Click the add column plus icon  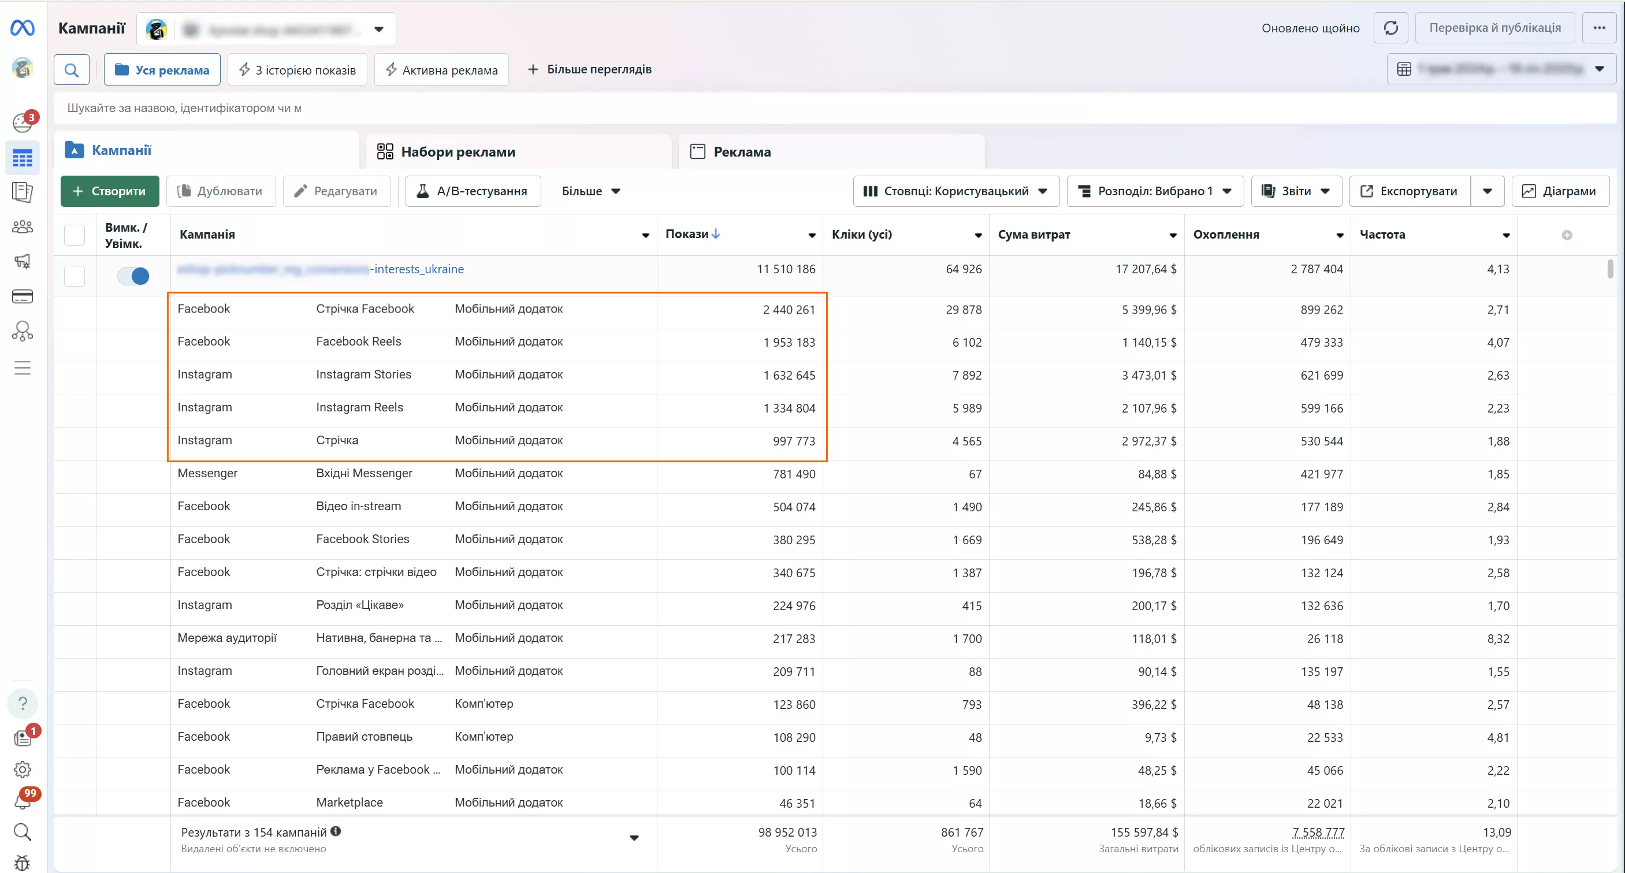coord(1566,235)
